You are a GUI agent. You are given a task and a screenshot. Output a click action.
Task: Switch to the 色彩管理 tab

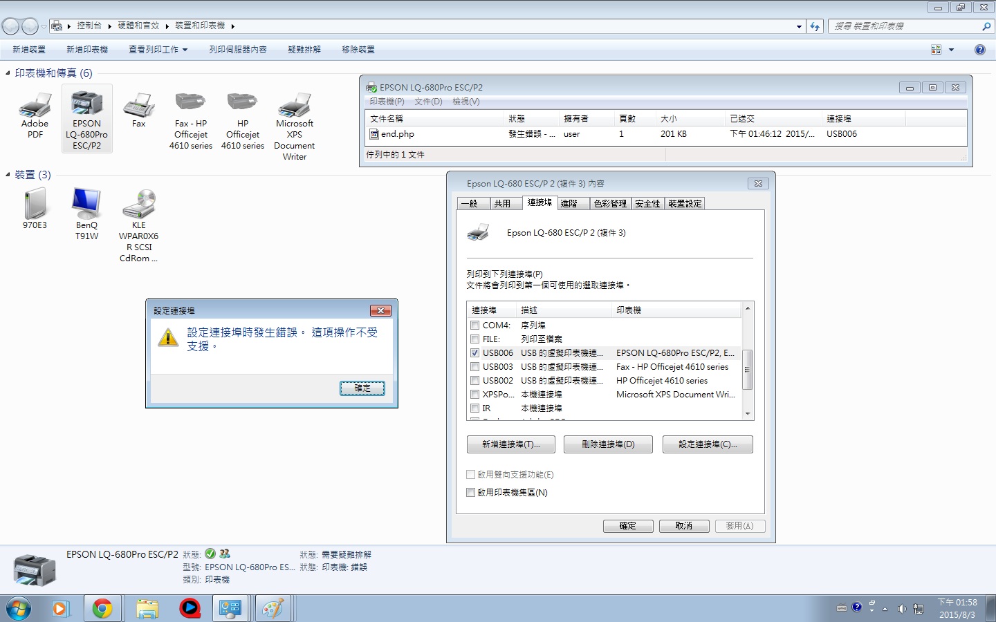click(610, 203)
